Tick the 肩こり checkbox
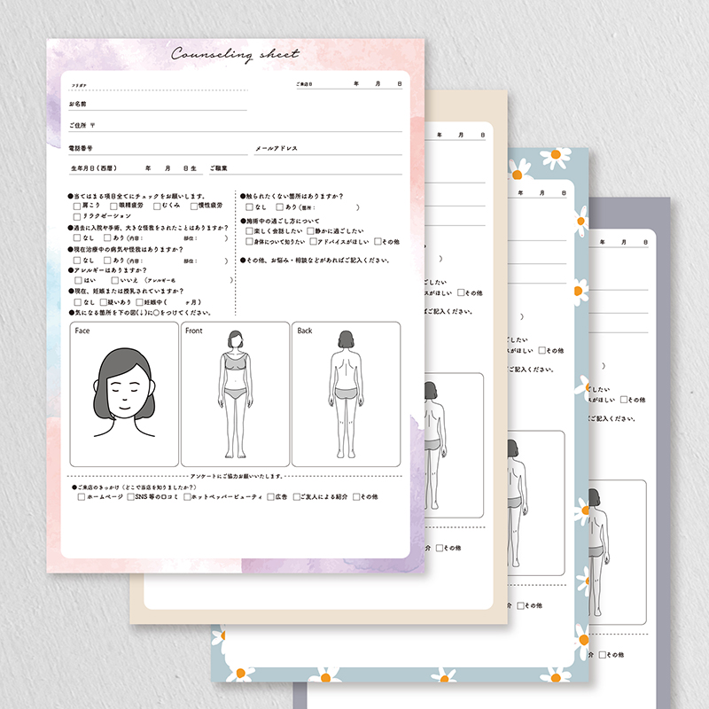709x709 pixels. 77,206
